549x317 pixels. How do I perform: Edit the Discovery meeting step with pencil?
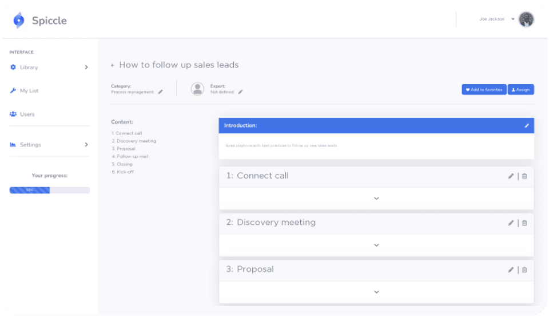pyautogui.click(x=511, y=223)
